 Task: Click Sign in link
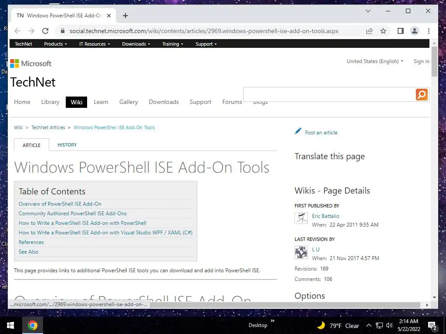[x=421, y=61]
